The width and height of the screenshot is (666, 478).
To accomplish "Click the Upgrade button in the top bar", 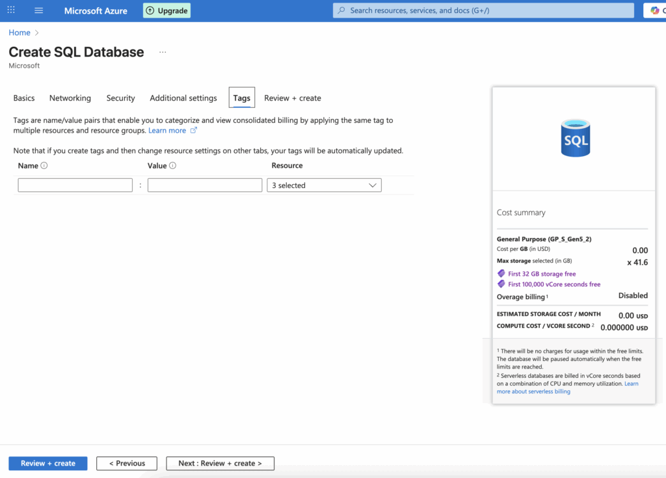I will pos(166,10).
